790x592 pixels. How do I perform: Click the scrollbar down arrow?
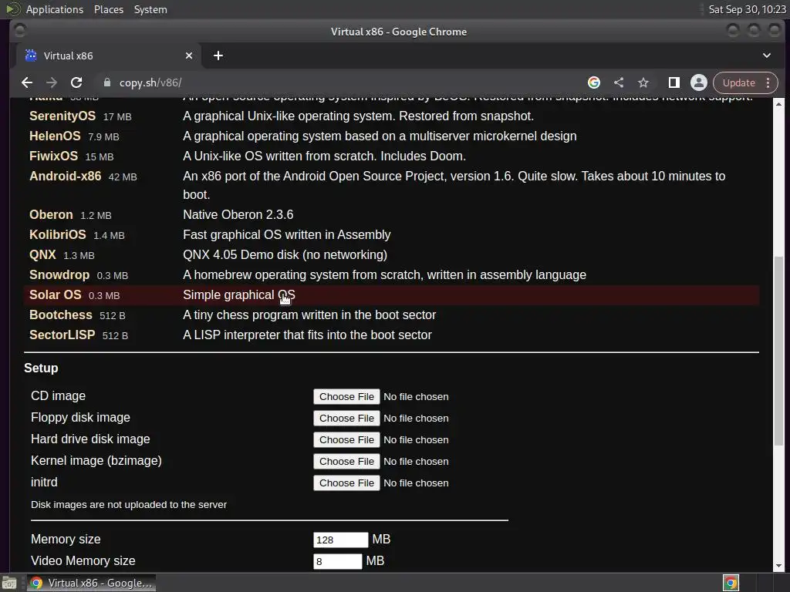779,566
